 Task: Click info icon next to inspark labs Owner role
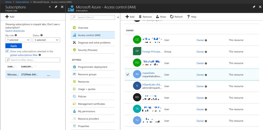pos(206,75)
